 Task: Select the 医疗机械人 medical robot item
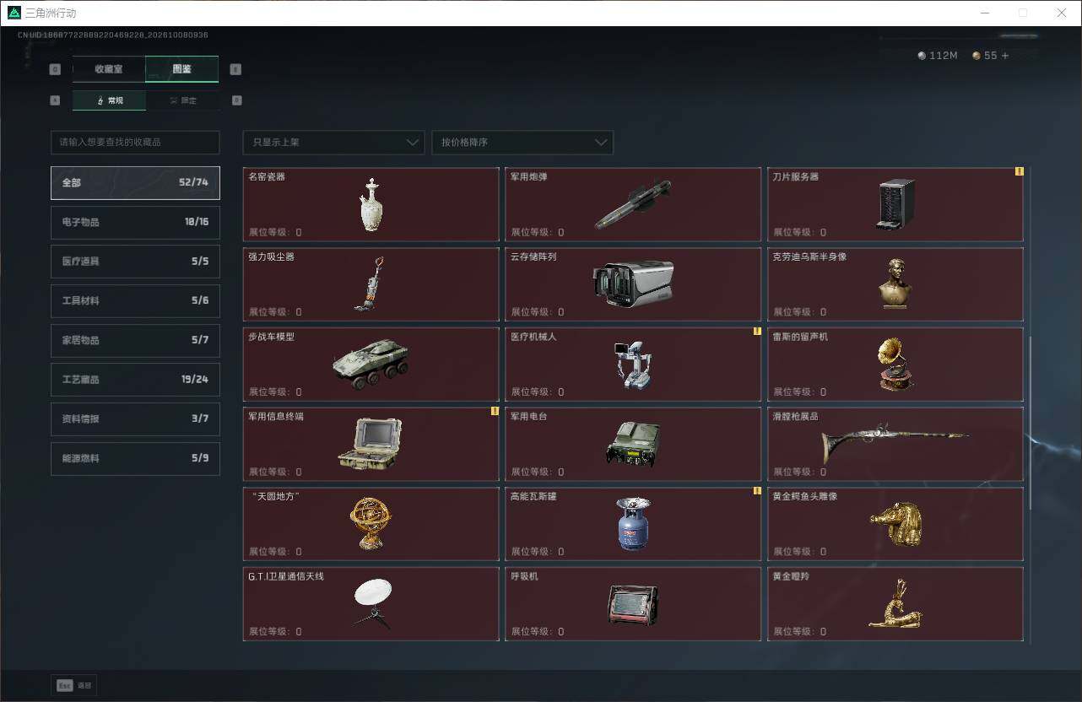633,364
